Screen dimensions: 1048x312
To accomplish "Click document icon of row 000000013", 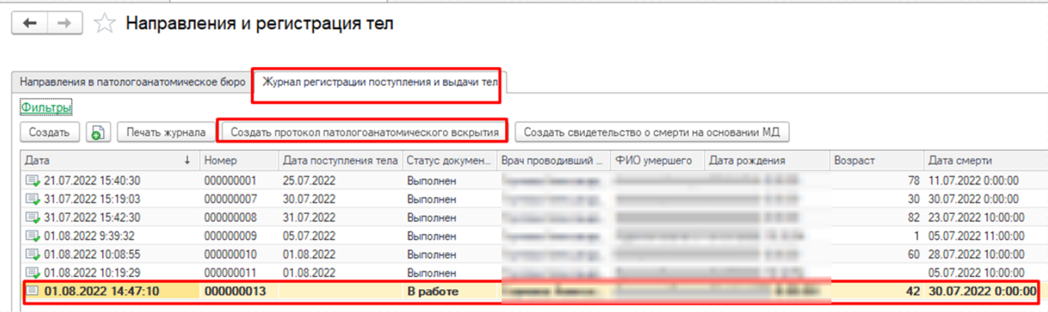I will [x=32, y=292].
